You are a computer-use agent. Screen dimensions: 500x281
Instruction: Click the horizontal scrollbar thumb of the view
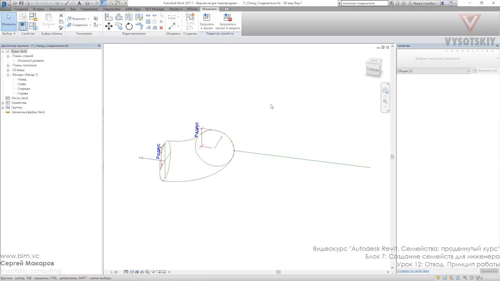[x=279, y=272]
